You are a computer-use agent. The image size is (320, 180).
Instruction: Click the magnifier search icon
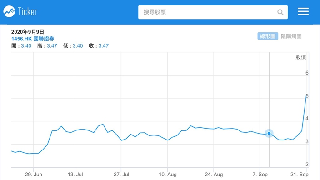tap(280, 12)
